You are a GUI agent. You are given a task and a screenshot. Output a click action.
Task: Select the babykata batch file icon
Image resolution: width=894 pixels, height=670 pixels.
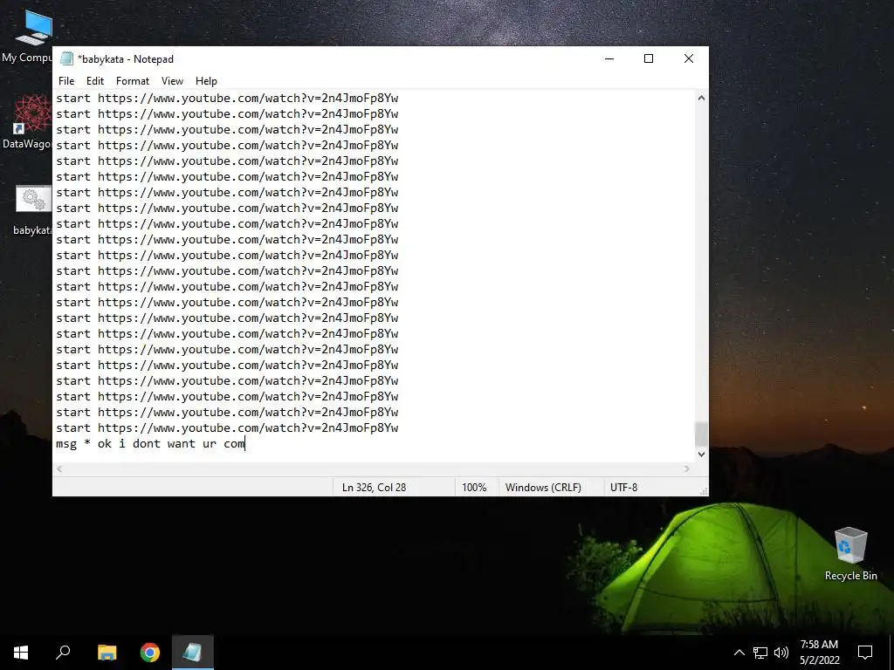32,211
